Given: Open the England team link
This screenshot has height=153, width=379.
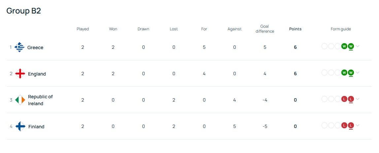Looking at the screenshot, I should (x=37, y=74).
